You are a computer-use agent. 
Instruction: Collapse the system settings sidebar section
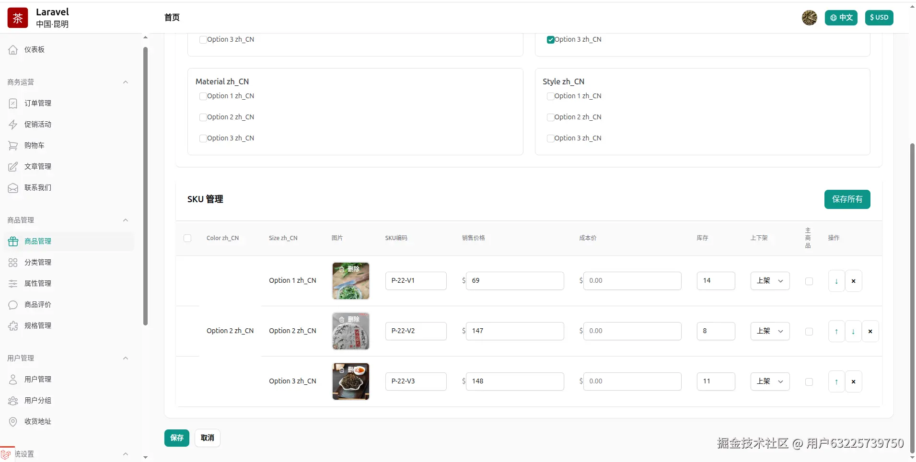[x=126, y=454]
